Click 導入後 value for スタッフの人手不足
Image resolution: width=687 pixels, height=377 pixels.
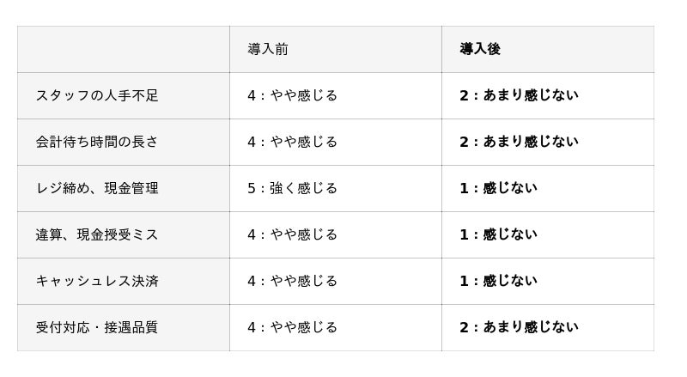pyautogui.click(x=519, y=95)
